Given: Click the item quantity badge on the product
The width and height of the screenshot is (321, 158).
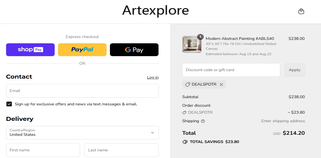Looking at the screenshot, I should tap(201, 37).
